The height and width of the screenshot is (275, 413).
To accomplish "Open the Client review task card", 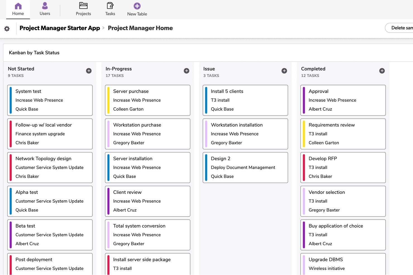I will pos(148,201).
